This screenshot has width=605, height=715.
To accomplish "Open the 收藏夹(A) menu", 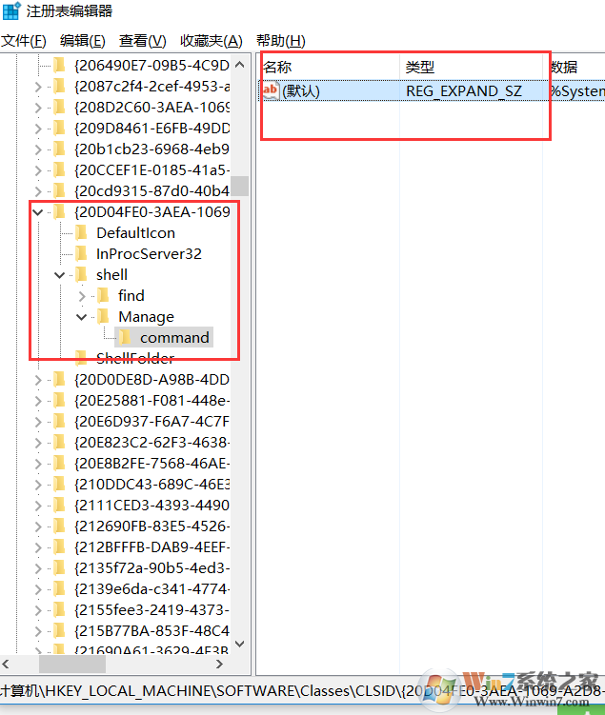I will coord(212,41).
